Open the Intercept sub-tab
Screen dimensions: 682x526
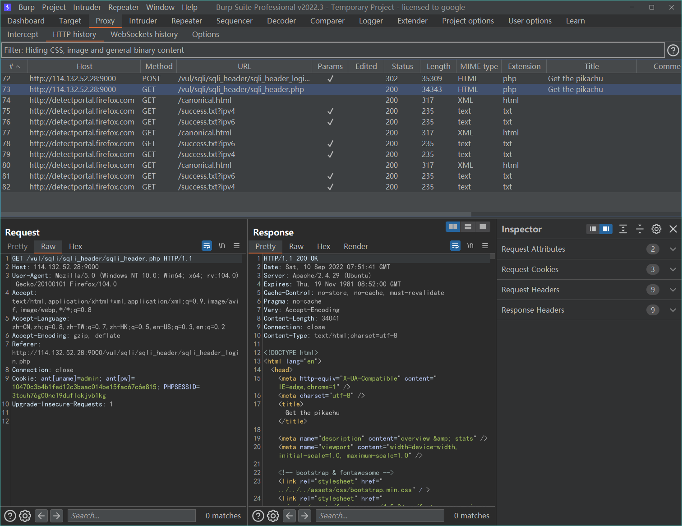pyautogui.click(x=23, y=34)
